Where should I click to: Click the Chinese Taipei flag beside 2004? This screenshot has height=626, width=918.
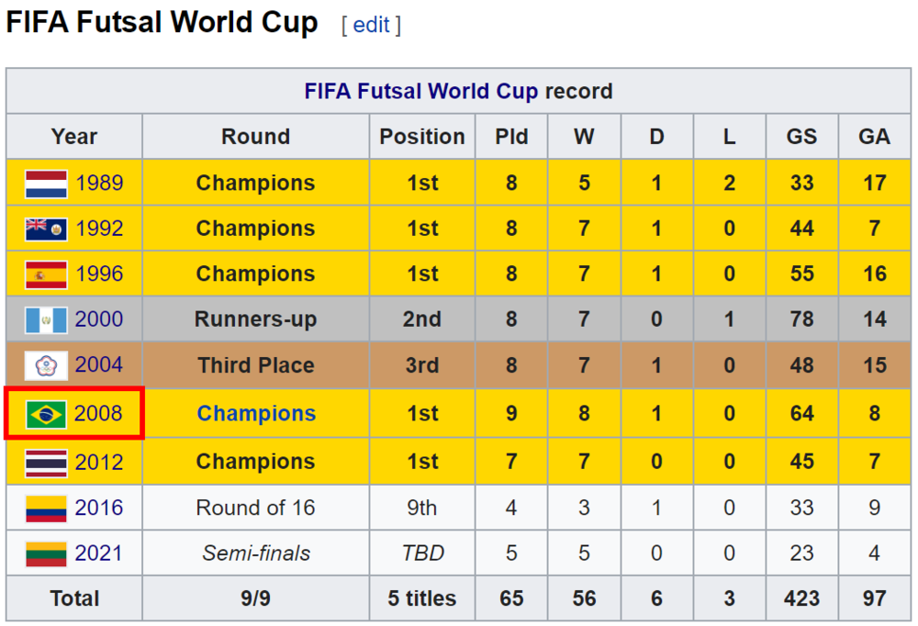(x=46, y=366)
